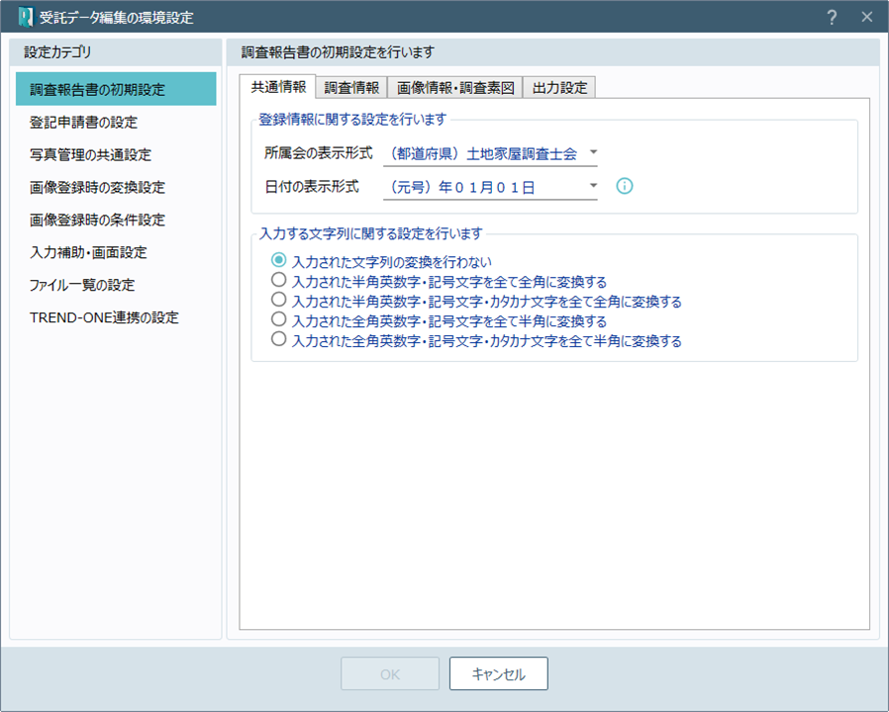This screenshot has height=712, width=889.
Task: Switch to the 共通情報 tab
Action: [278, 87]
